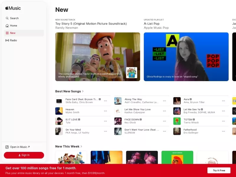The image size is (236, 177).
Task: Click Face Card album artwork
Action: point(59,101)
